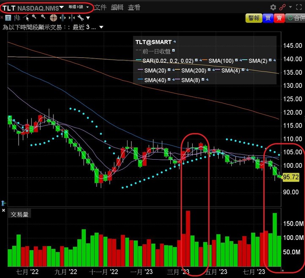Image resolution: width=305 pixels, height=278 pixels.
Task: Click the small icon at the time axis end
Action: pyautogui.click(x=283, y=270)
